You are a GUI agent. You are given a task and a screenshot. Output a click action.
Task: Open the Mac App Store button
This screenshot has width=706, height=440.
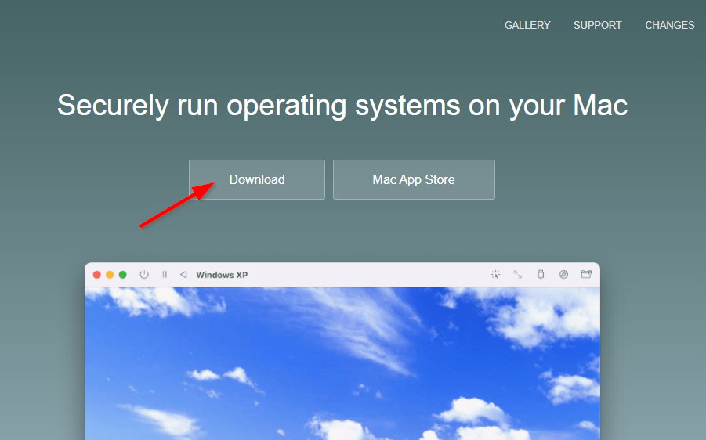414,179
